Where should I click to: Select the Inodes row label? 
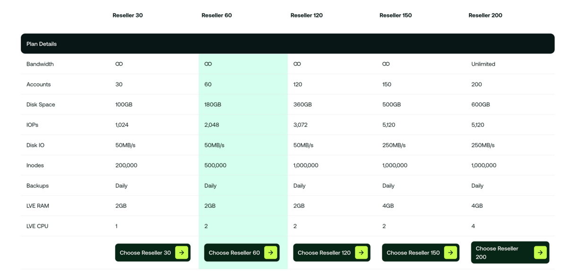[35, 165]
